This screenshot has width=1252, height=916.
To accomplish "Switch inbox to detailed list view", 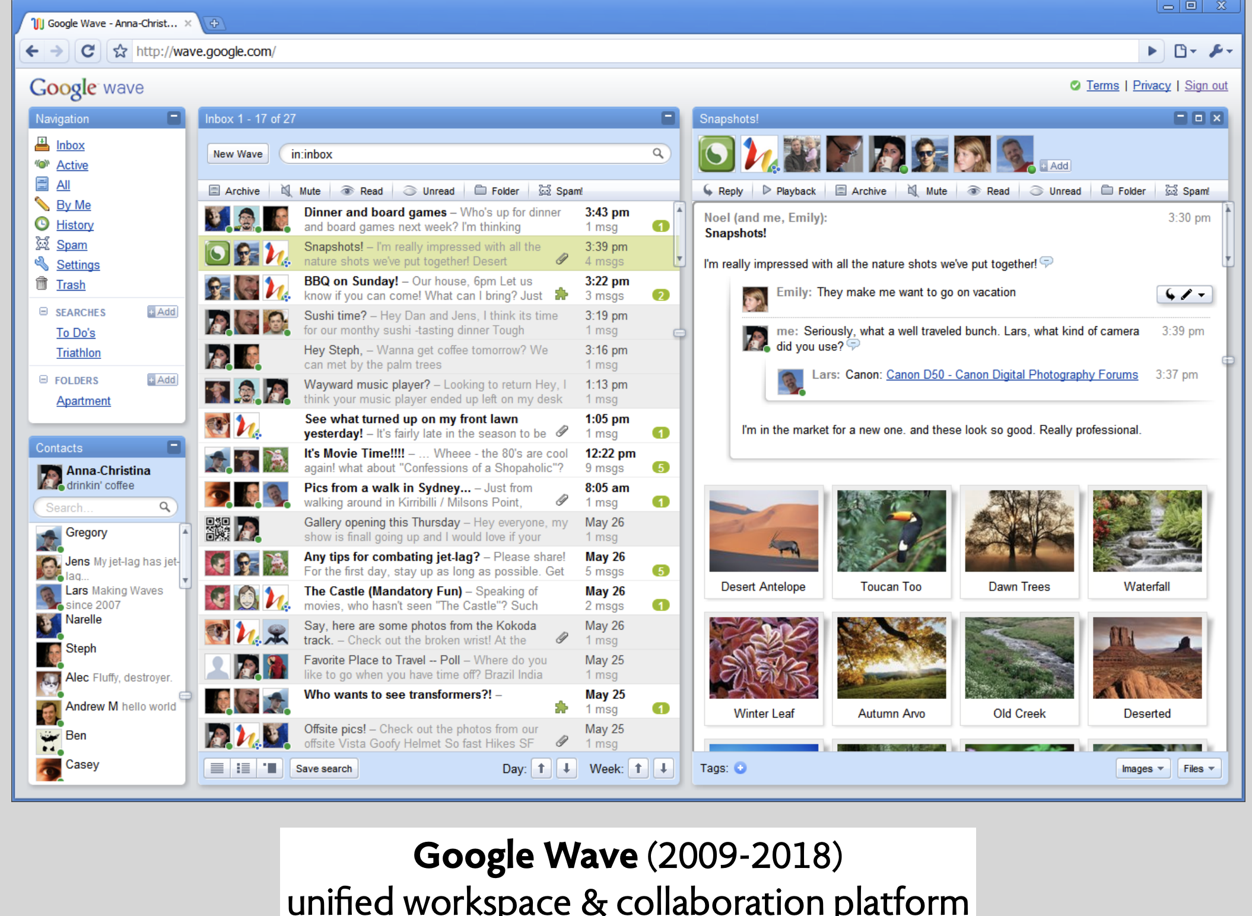I will point(243,768).
